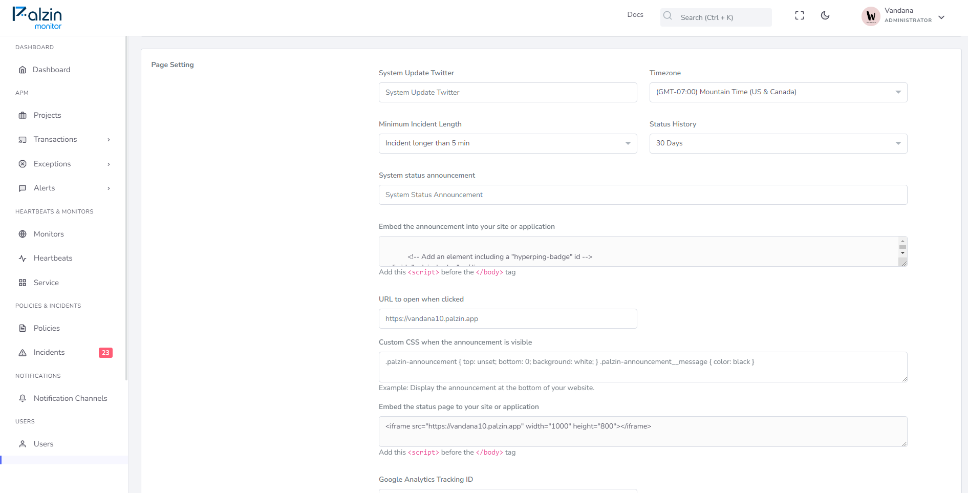Viewport: 968px width, 493px height.
Task: Click the Policies document icon
Action: [x=23, y=329]
